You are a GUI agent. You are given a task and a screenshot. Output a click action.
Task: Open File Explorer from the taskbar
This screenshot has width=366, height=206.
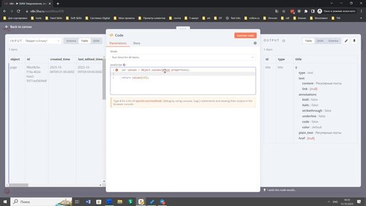click(x=120, y=201)
